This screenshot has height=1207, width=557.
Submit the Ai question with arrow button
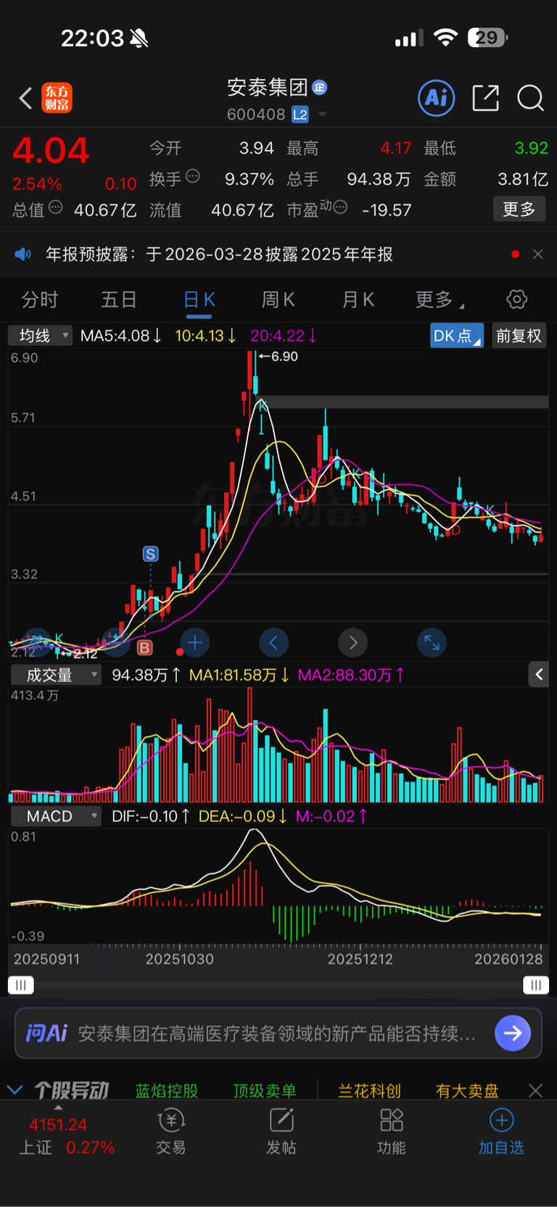513,1033
